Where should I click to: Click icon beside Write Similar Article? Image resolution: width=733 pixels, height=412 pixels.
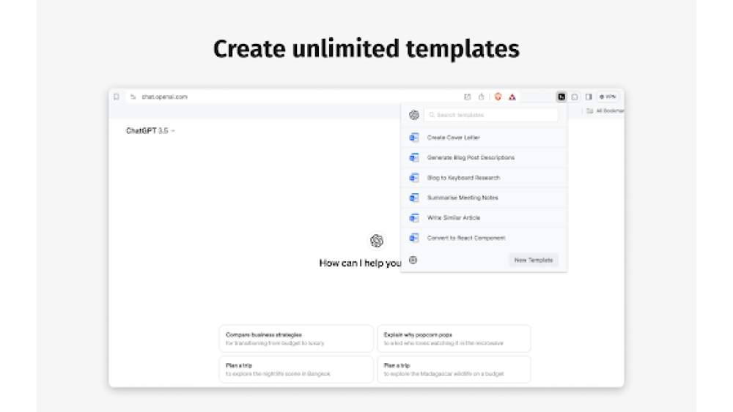click(x=414, y=218)
